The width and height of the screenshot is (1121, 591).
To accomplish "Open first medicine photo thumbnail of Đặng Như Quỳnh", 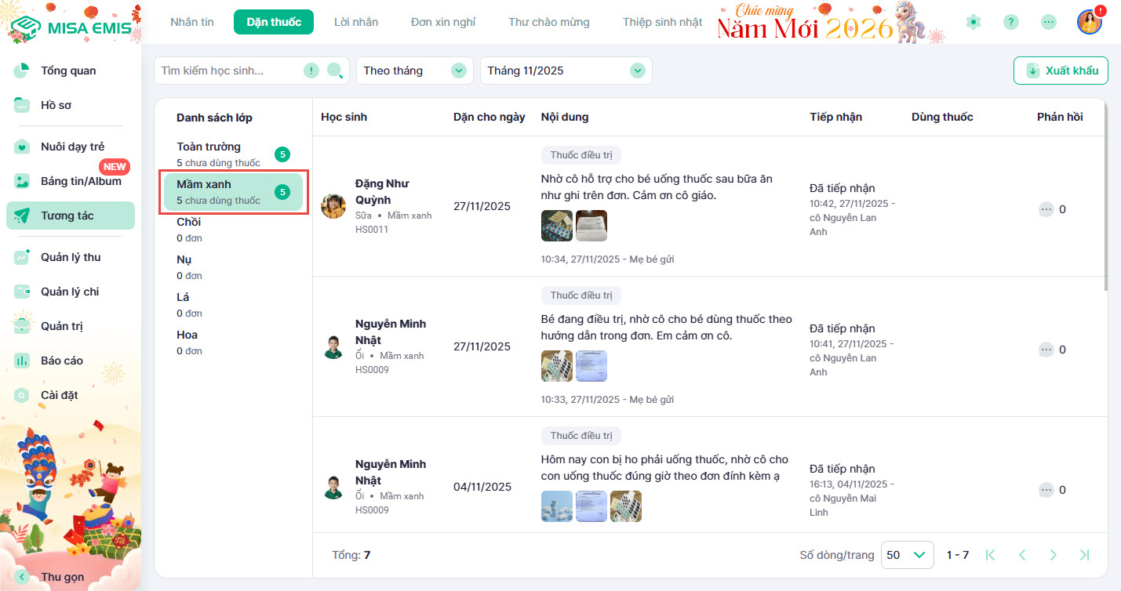I will pyautogui.click(x=557, y=226).
